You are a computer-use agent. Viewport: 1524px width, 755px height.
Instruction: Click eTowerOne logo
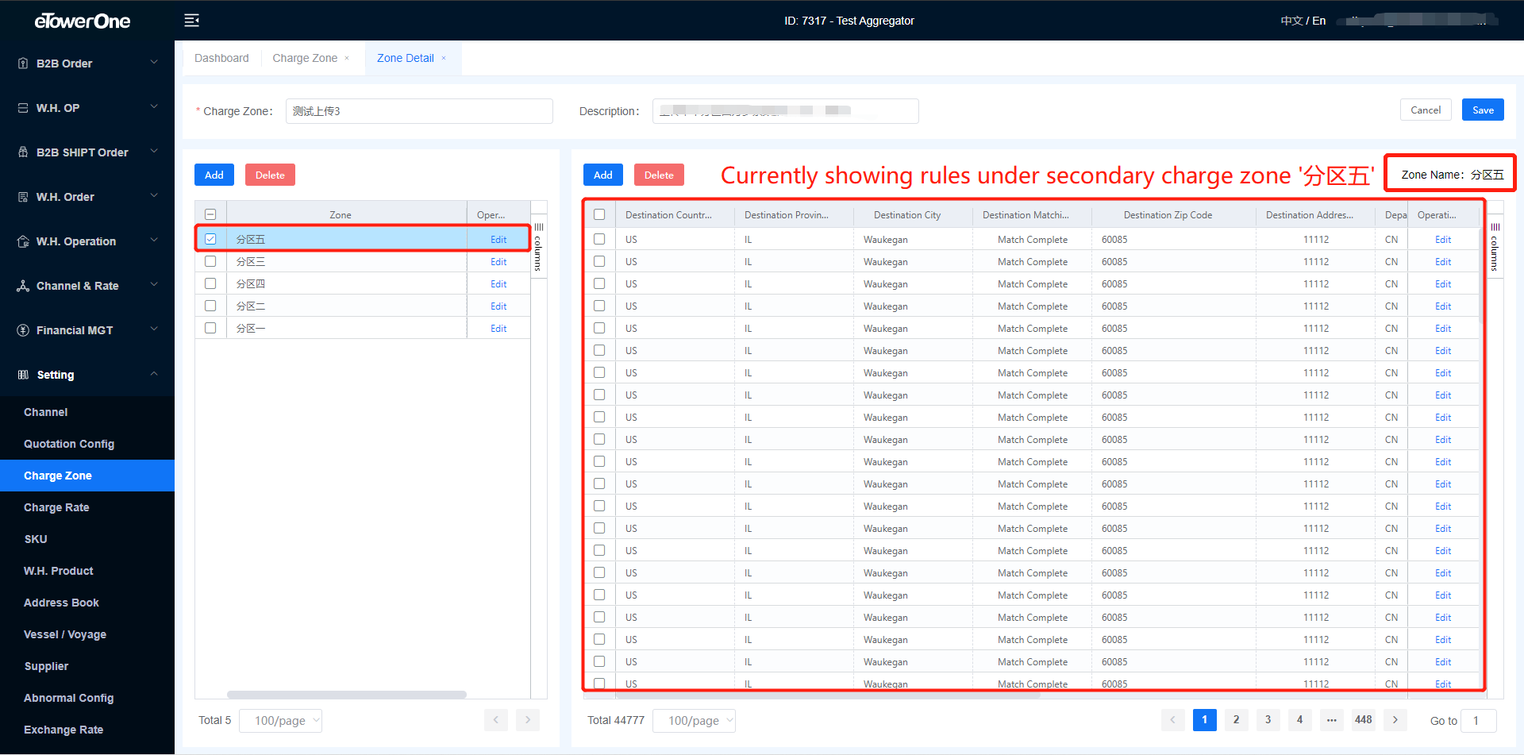pos(83,21)
